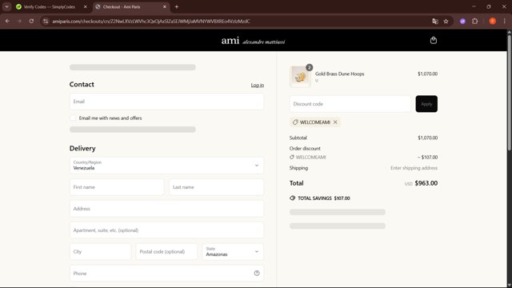Click the Phone input field
This screenshot has width=512, height=288.
166,274
